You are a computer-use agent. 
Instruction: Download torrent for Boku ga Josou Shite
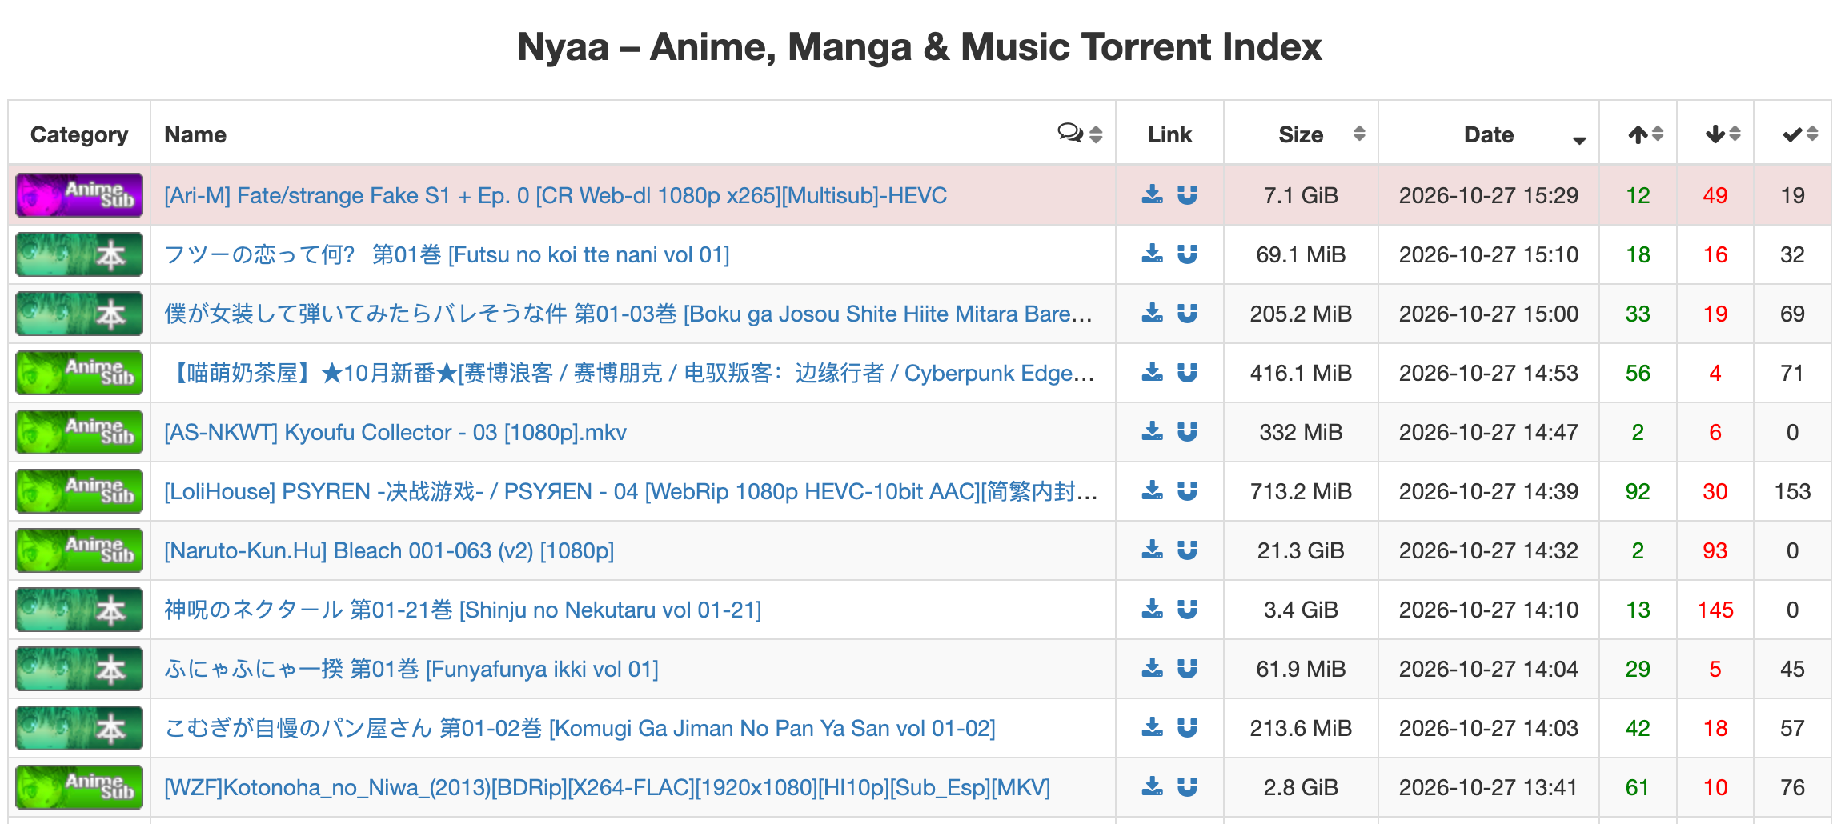pyautogui.click(x=1152, y=314)
